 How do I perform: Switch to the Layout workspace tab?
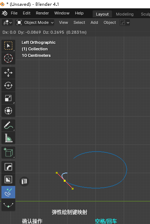pyautogui.click(x=102, y=14)
